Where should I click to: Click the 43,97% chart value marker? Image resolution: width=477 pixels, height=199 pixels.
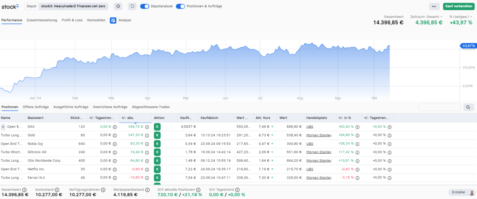click(468, 46)
